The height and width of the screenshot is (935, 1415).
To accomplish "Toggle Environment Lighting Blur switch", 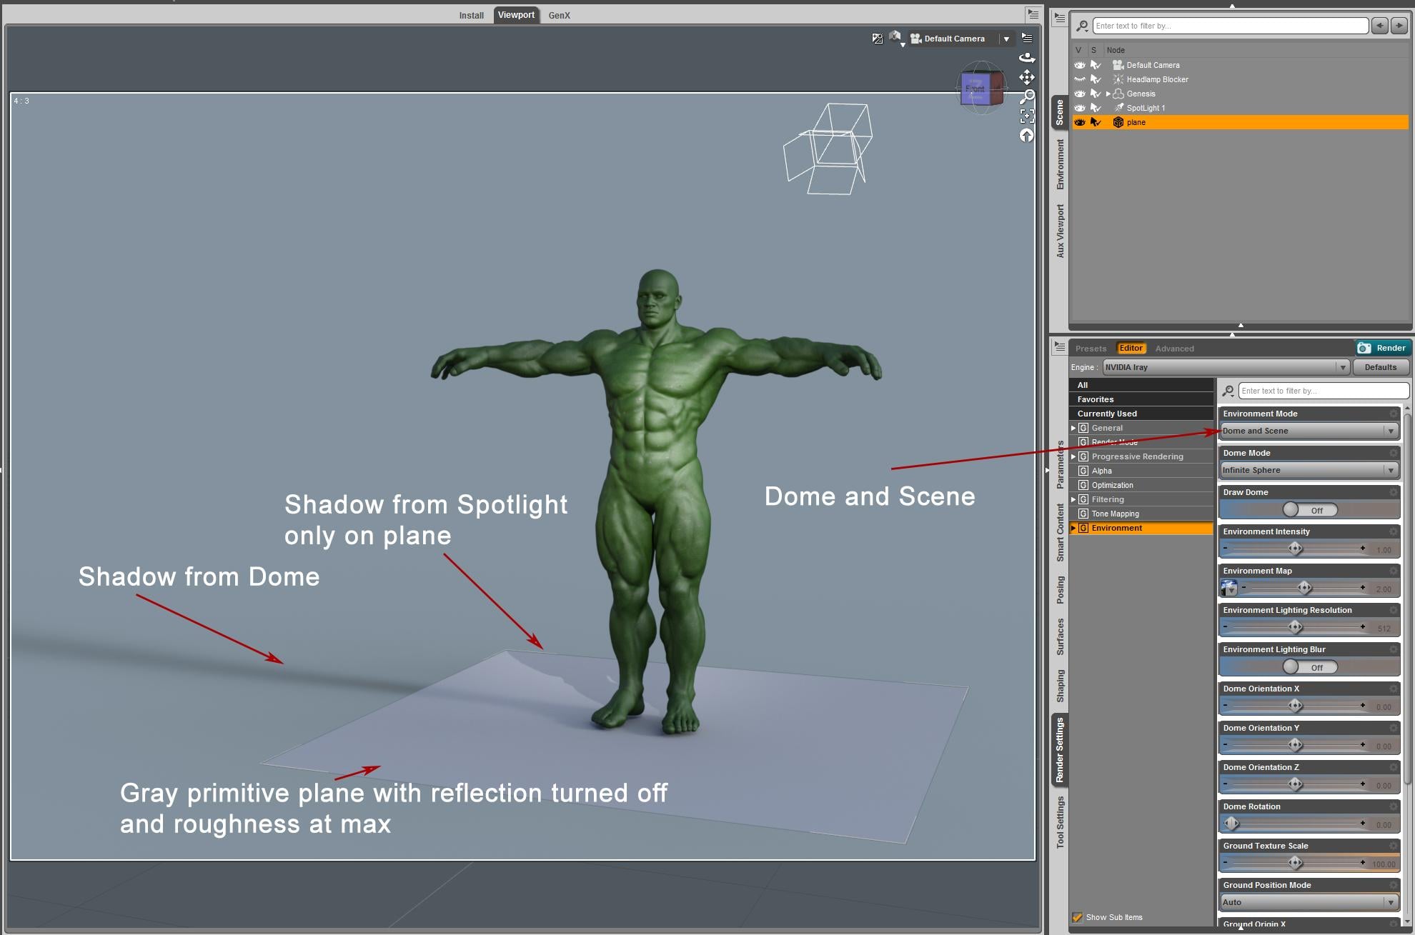I will 1309,667.
